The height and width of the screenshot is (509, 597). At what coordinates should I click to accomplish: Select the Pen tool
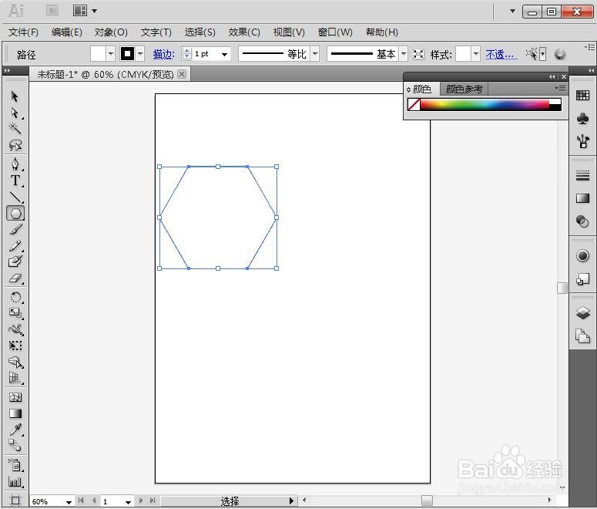(x=15, y=164)
